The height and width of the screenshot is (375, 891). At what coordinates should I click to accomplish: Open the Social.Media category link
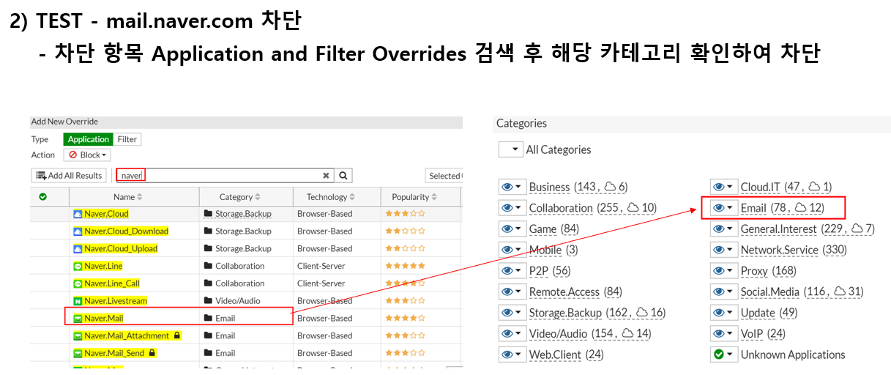coord(770,292)
